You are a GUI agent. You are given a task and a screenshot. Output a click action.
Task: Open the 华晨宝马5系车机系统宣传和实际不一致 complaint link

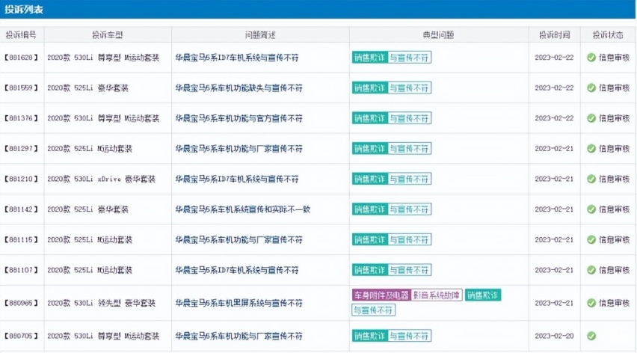(242, 209)
